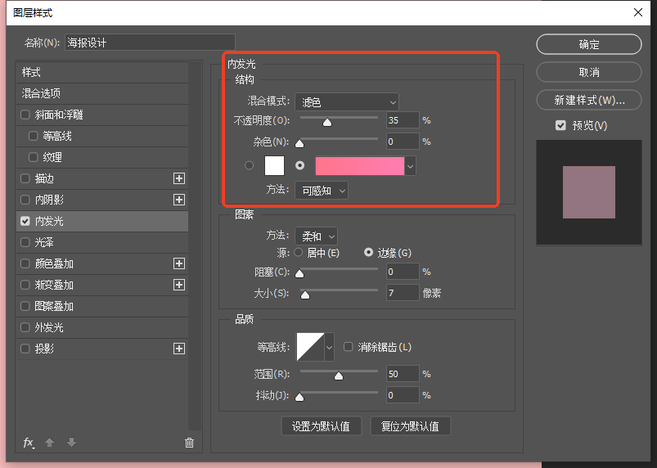Add another 投影 effect with plus icon
Viewport: 657px width, 468px height.
click(179, 349)
